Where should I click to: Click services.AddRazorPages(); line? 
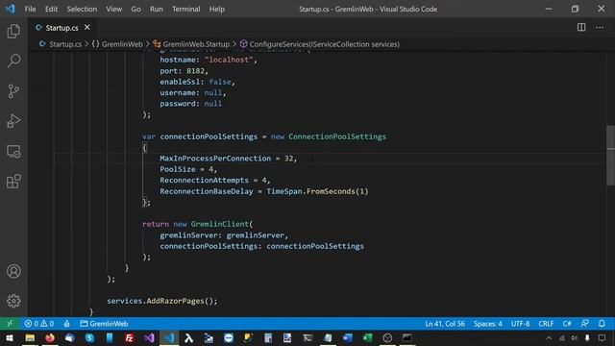coord(162,301)
